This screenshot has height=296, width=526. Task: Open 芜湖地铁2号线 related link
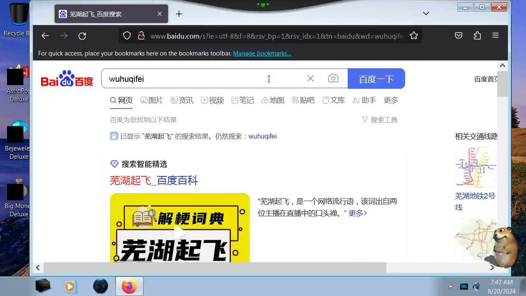pyautogui.click(x=475, y=201)
